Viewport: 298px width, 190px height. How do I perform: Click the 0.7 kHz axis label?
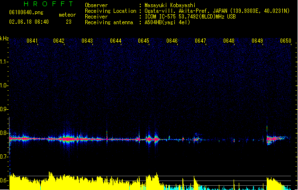(x=4, y=157)
